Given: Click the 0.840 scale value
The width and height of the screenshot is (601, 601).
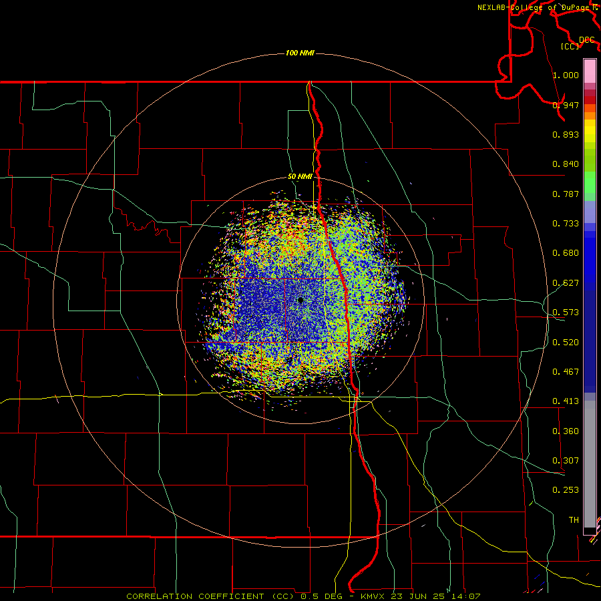Looking at the screenshot, I should tap(566, 164).
